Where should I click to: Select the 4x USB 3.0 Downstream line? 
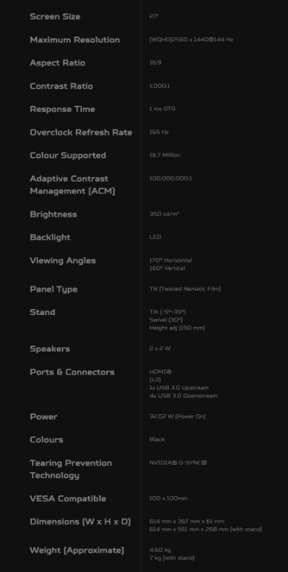click(x=183, y=395)
